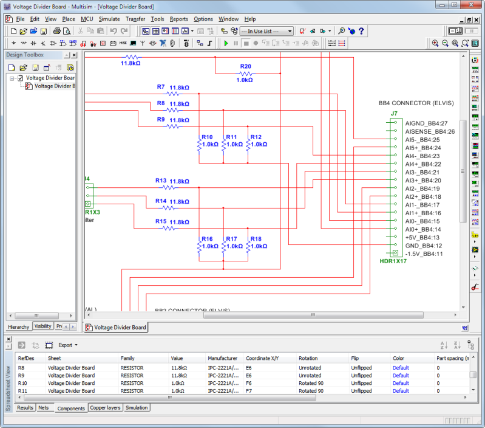Click Default color link for R8
Viewport: 485px width, 428px height.
pos(401,368)
